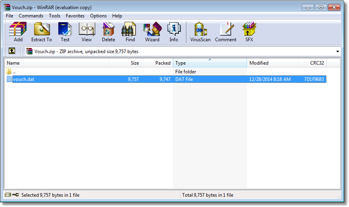Sort by the Modified column header

point(273,63)
